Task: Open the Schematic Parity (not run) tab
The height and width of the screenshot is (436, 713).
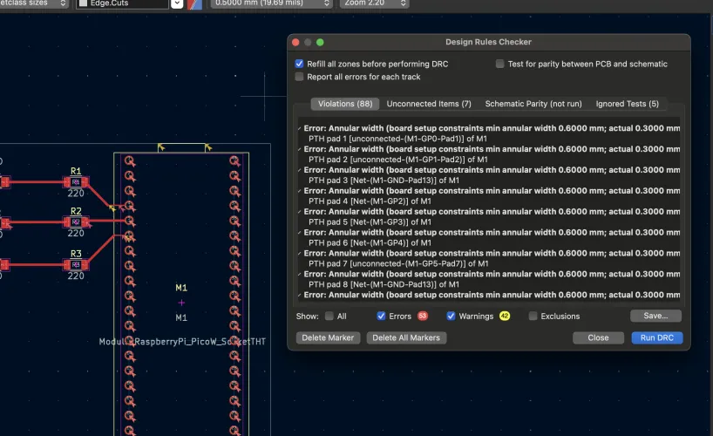Action: [533, 104]
